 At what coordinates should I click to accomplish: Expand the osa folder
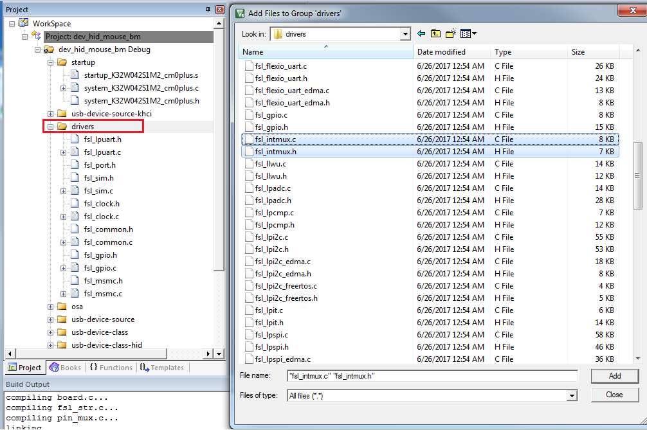tap(51, 307)
